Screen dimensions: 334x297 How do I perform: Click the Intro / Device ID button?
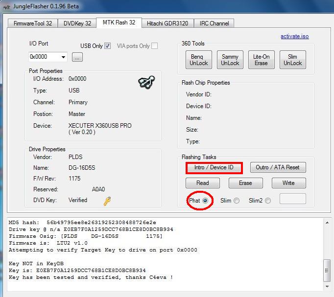214,168
